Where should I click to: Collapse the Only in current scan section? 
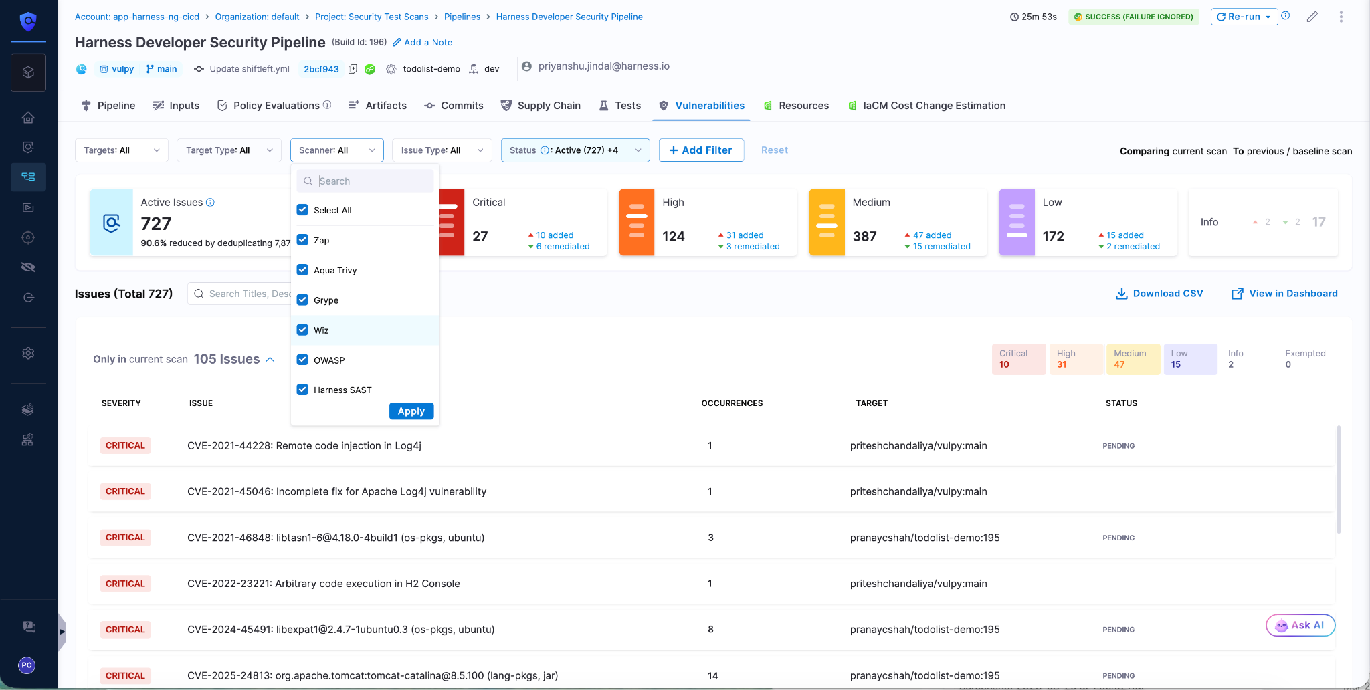(x=270, y=359)
